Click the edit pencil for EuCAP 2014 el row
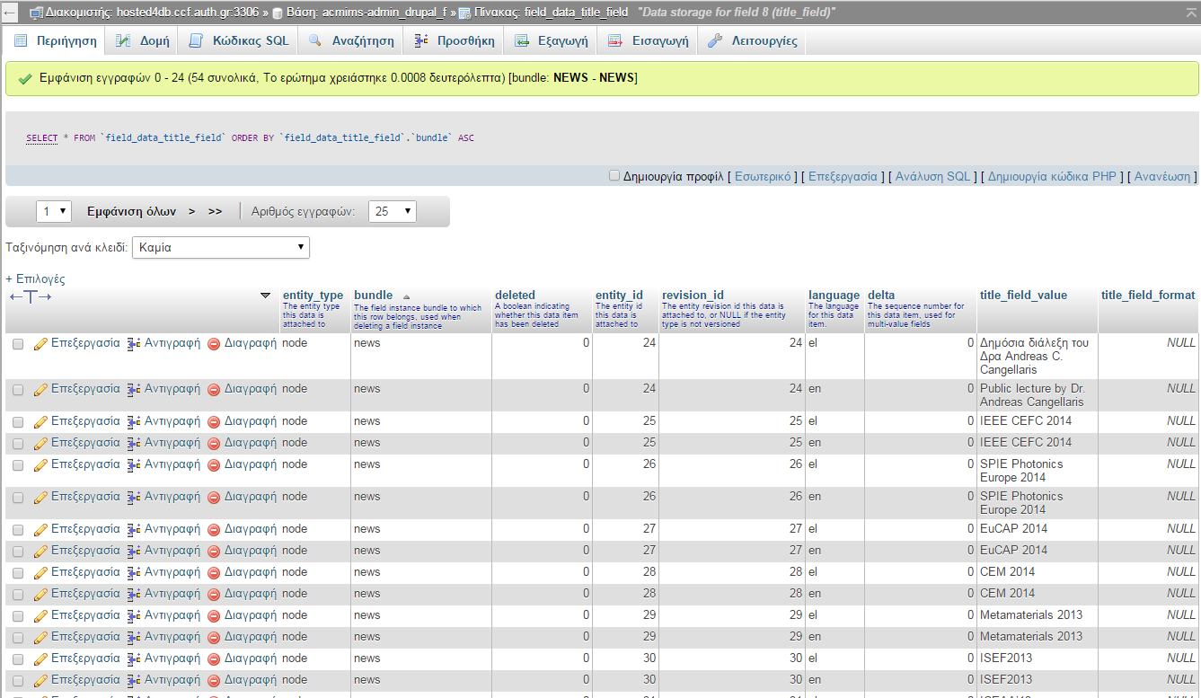This screenshot has width=1201, height=698. (x=40, y=530)
